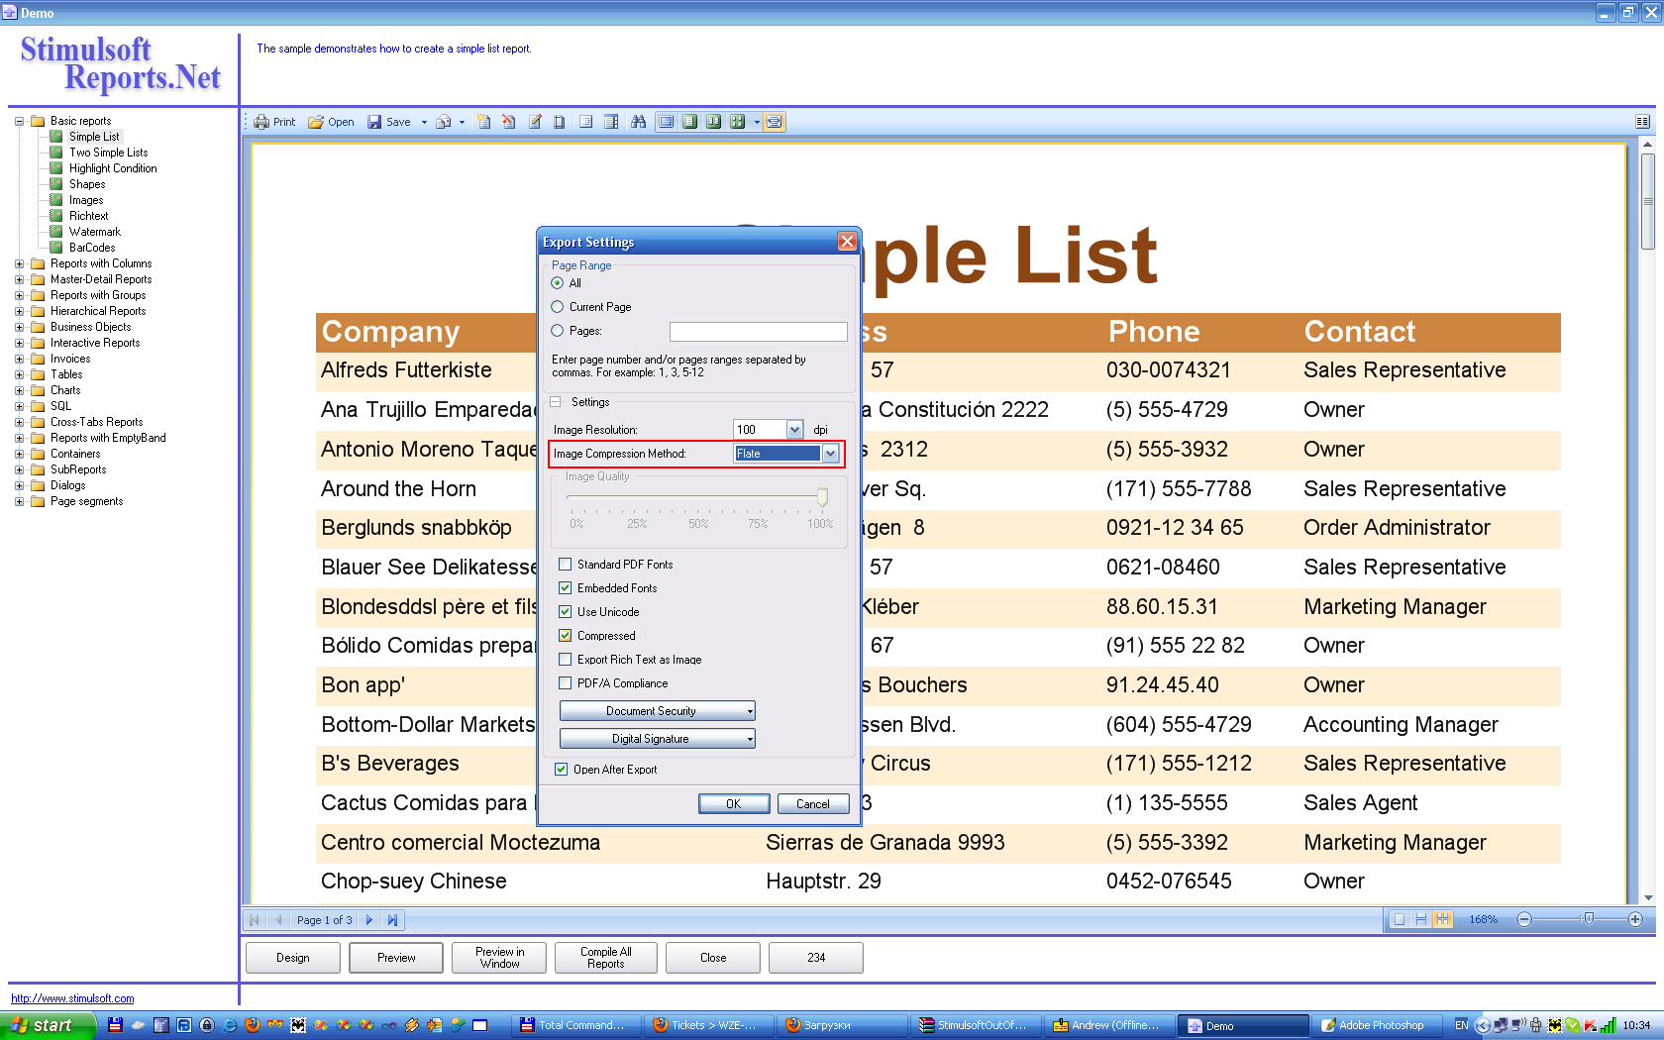Open Image Resolution dropdown
This screenshot has width=1664, height=1040.
[794, 430]
